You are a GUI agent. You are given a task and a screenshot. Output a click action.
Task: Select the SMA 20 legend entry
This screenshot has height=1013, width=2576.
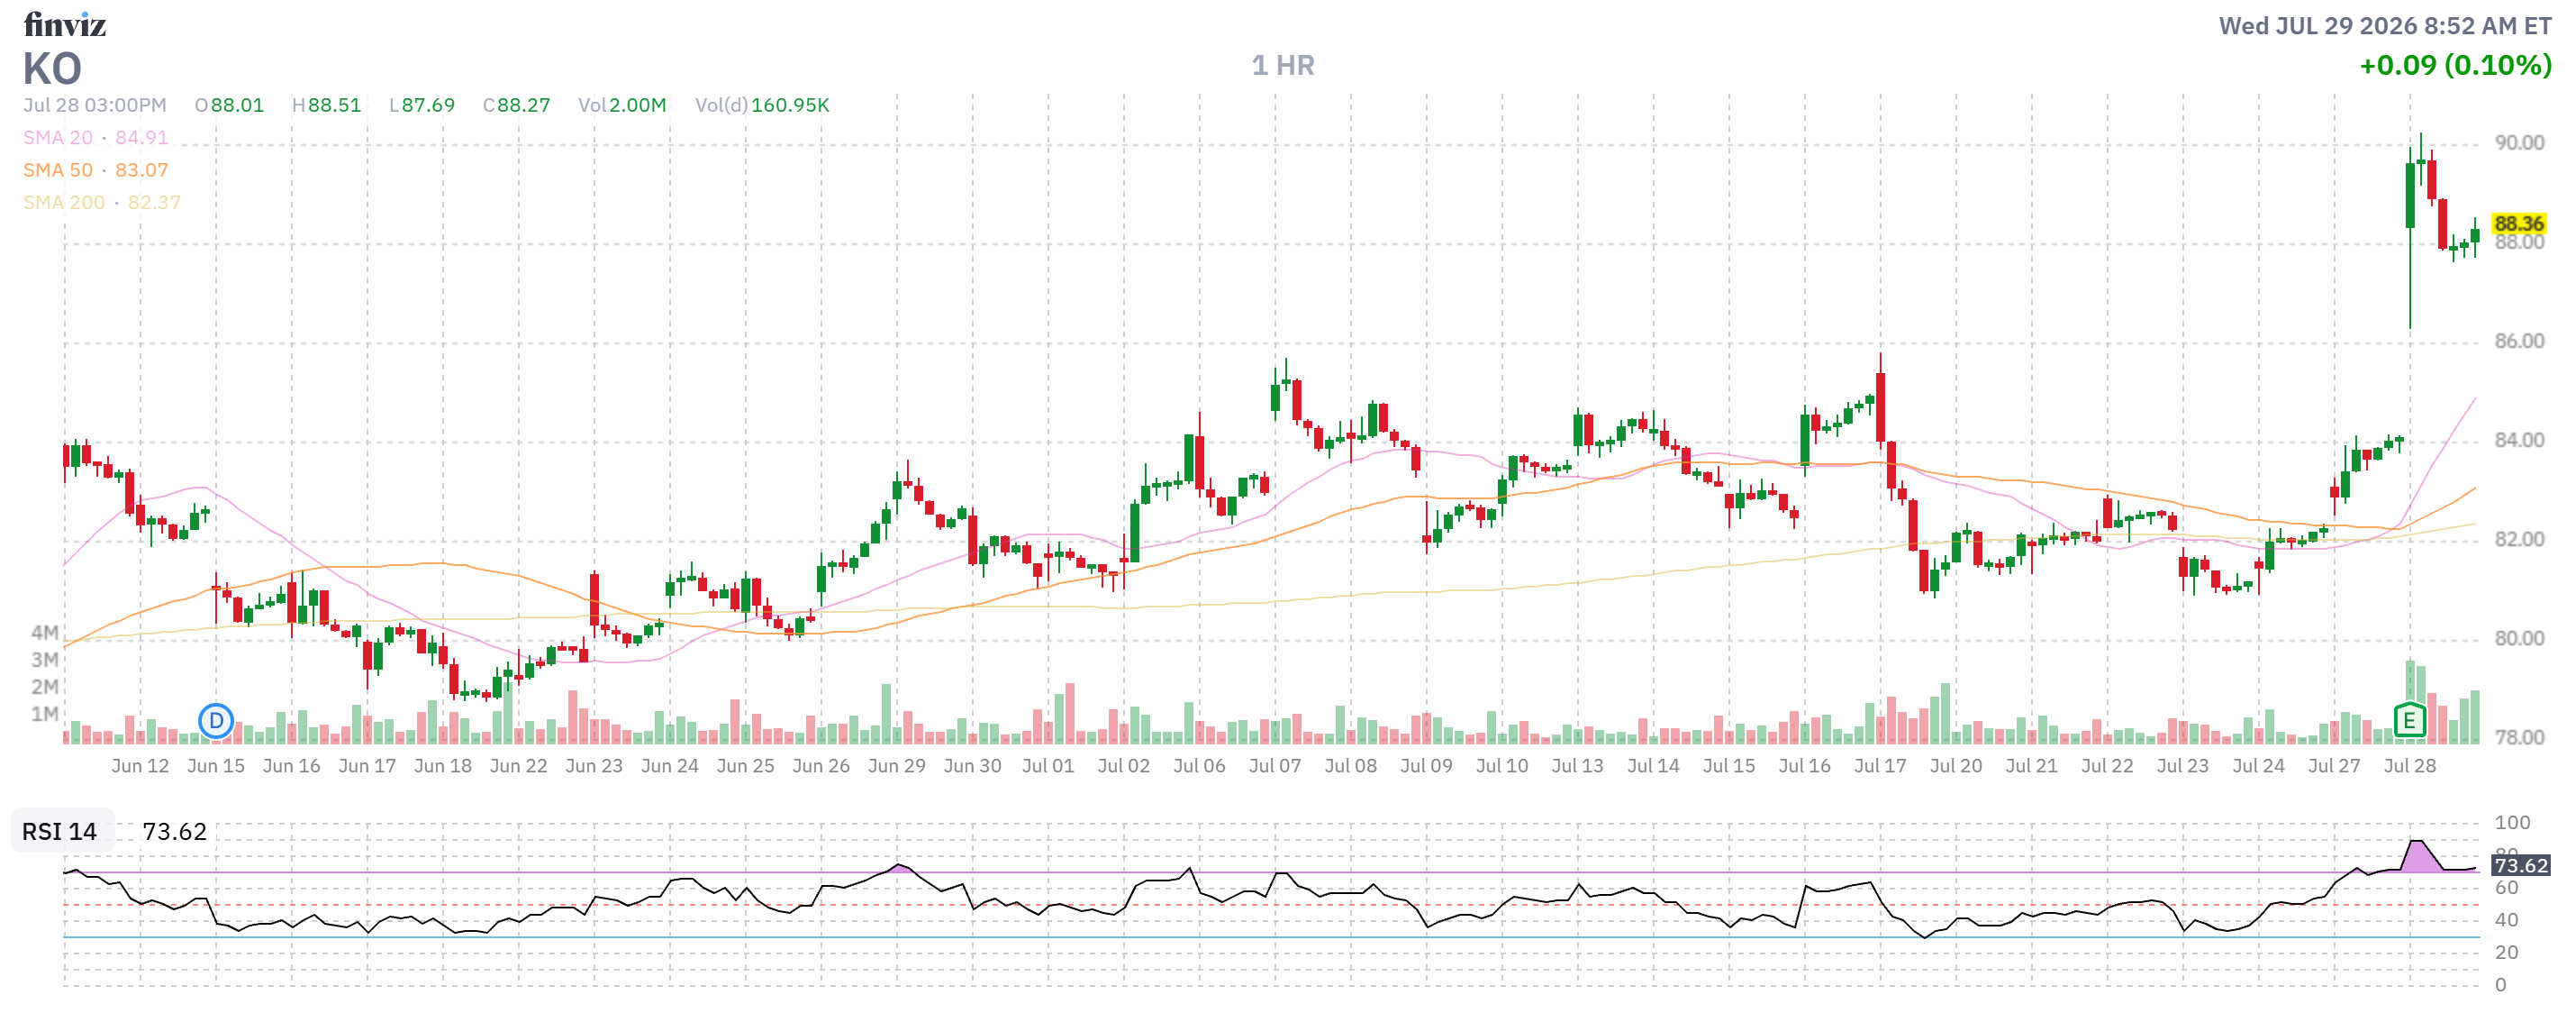[x=95, y=137]
